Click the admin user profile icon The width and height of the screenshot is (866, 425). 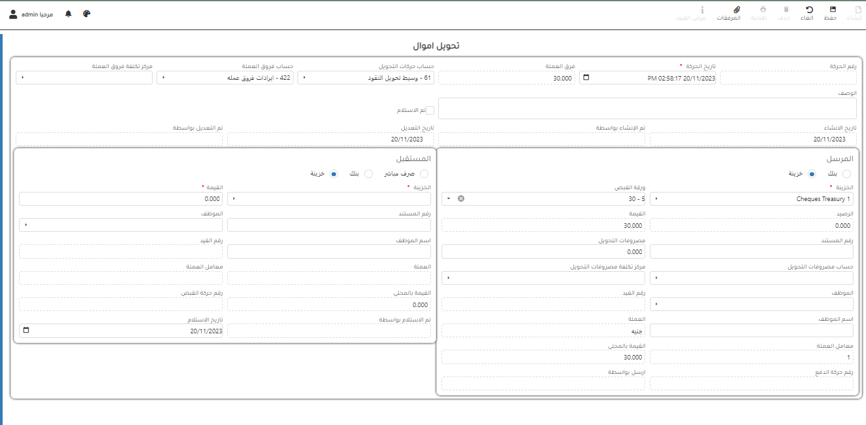coord(13,14)
